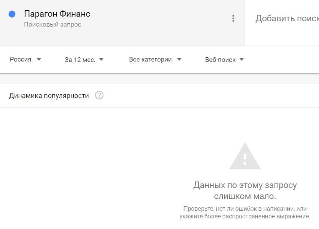319x229 pixels.
Task: Click the Динамика популярности heading
Action: pyautogui.click(x=49, y=95)
